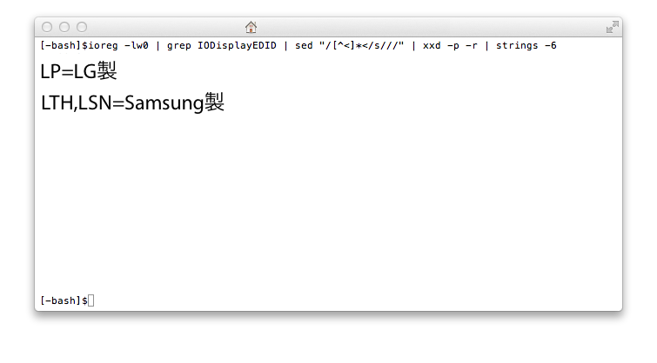The image size is (657, 363).
Task: Minimize the terminal using the middle circle
Action: [x=64, y=27]
